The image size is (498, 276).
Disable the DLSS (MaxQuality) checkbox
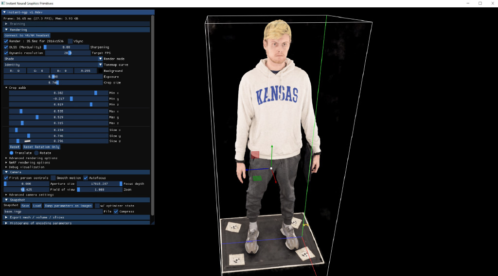coord(6,47)
